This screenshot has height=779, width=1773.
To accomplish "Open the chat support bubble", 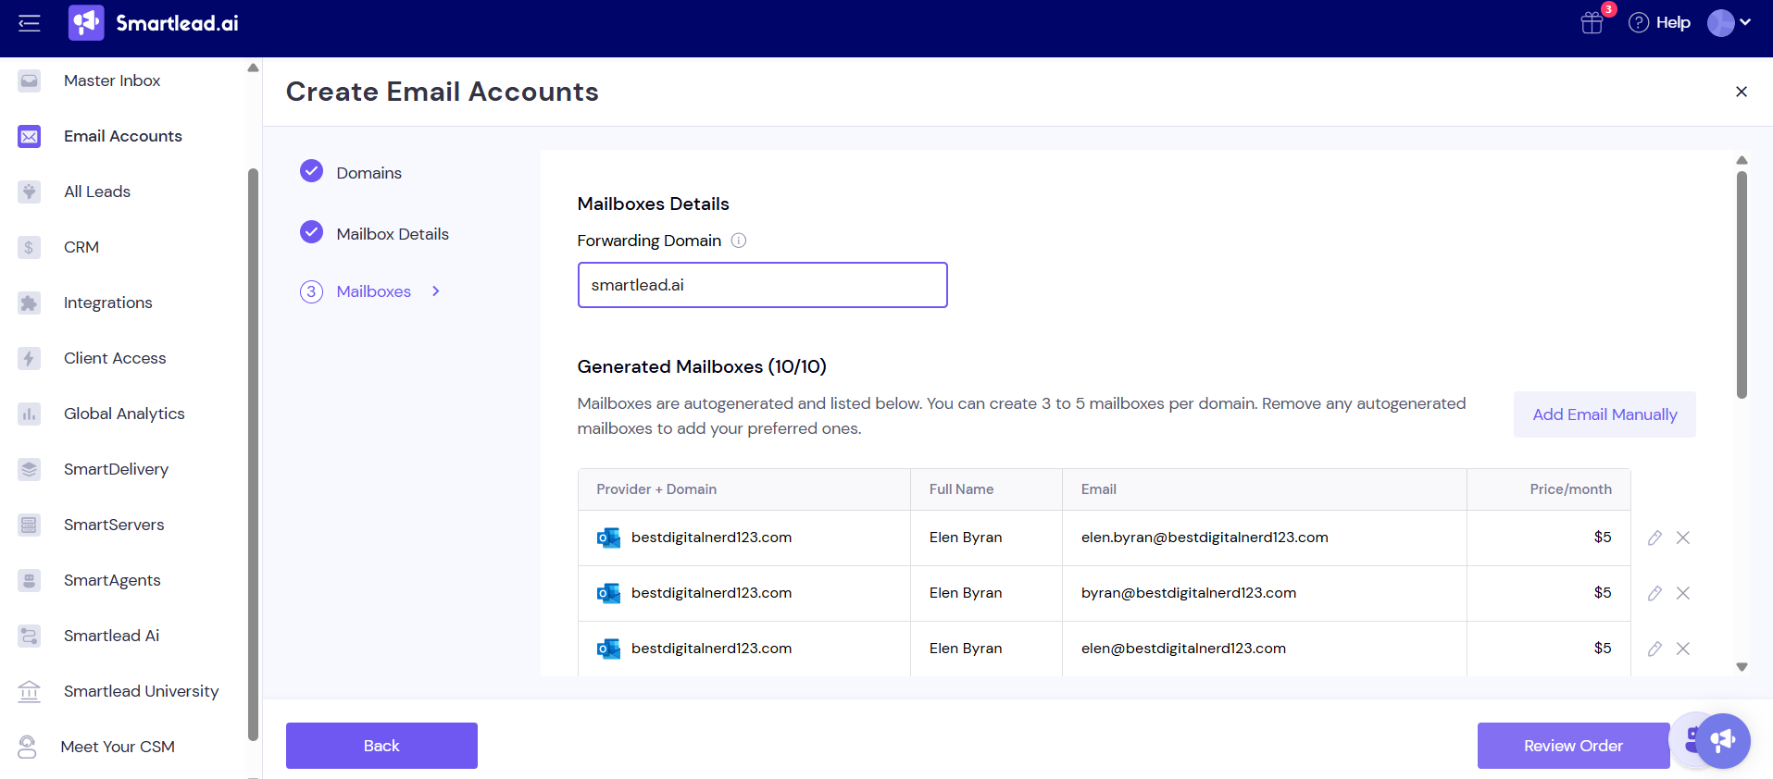I will [1722, 740].
